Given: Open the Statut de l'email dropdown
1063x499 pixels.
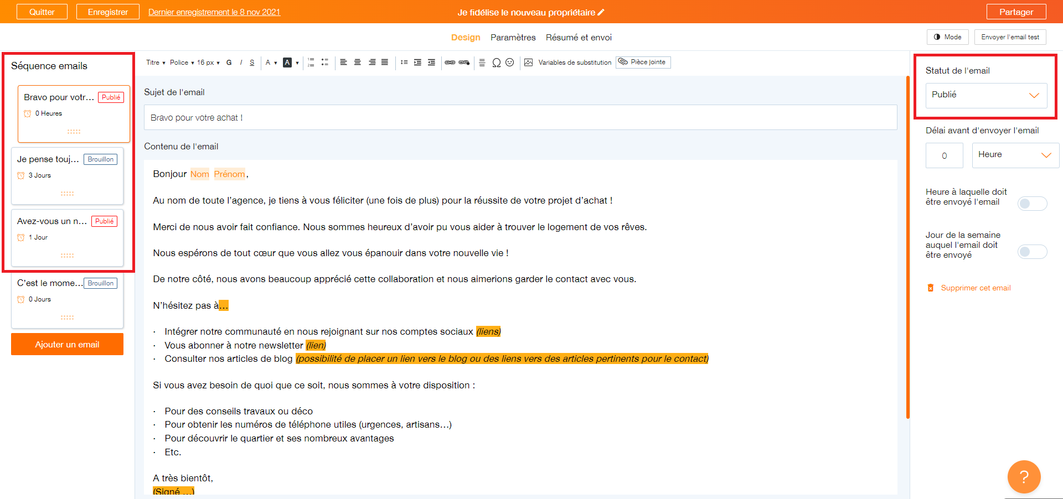Looking at the screenshot, I should (x=986, y=95).
